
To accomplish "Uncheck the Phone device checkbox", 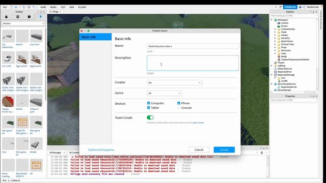I will pyautogui.click(x=179, y=103).
